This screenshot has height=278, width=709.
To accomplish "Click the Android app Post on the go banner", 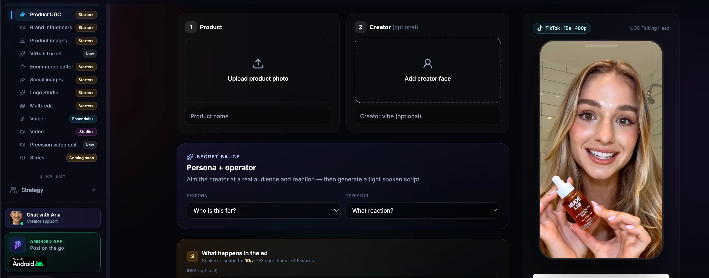I will (52, 252).
